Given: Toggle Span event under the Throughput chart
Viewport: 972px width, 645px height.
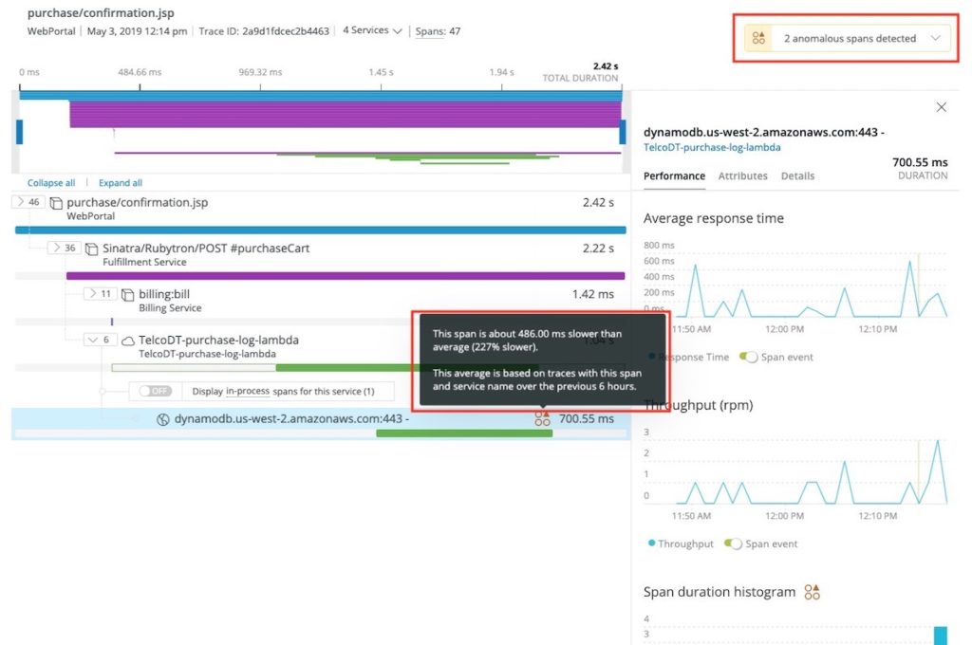Looking at the screenshot, I should point(733,544).
